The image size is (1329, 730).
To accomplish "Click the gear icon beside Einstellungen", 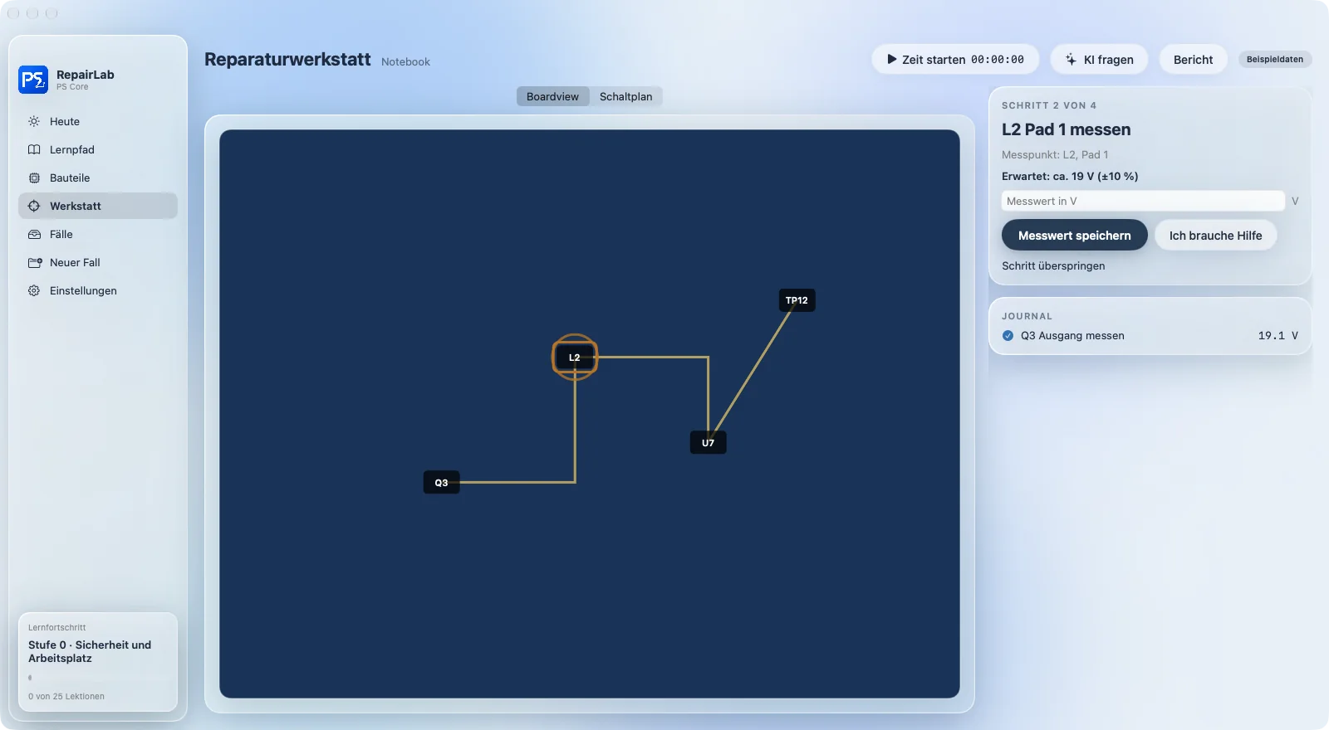I will tap(34, 290).
